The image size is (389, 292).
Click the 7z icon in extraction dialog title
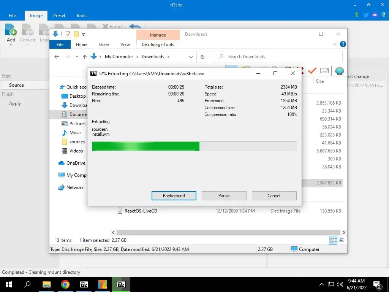[93, 73]
